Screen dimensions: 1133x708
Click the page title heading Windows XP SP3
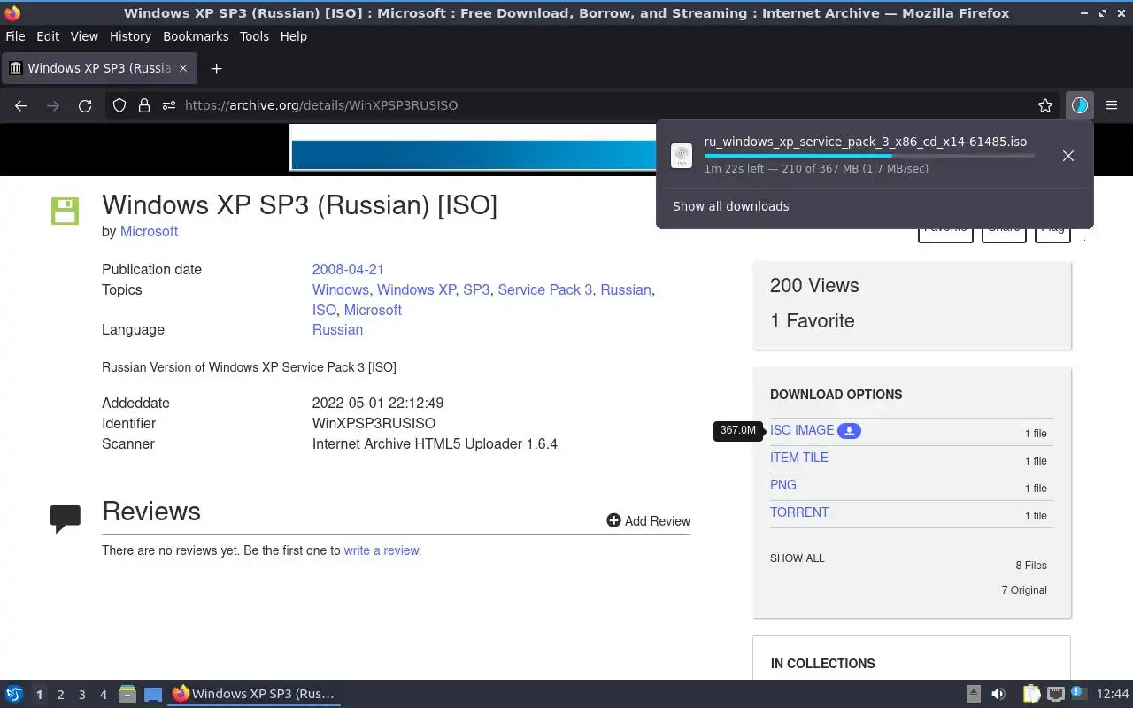point(299,205)
